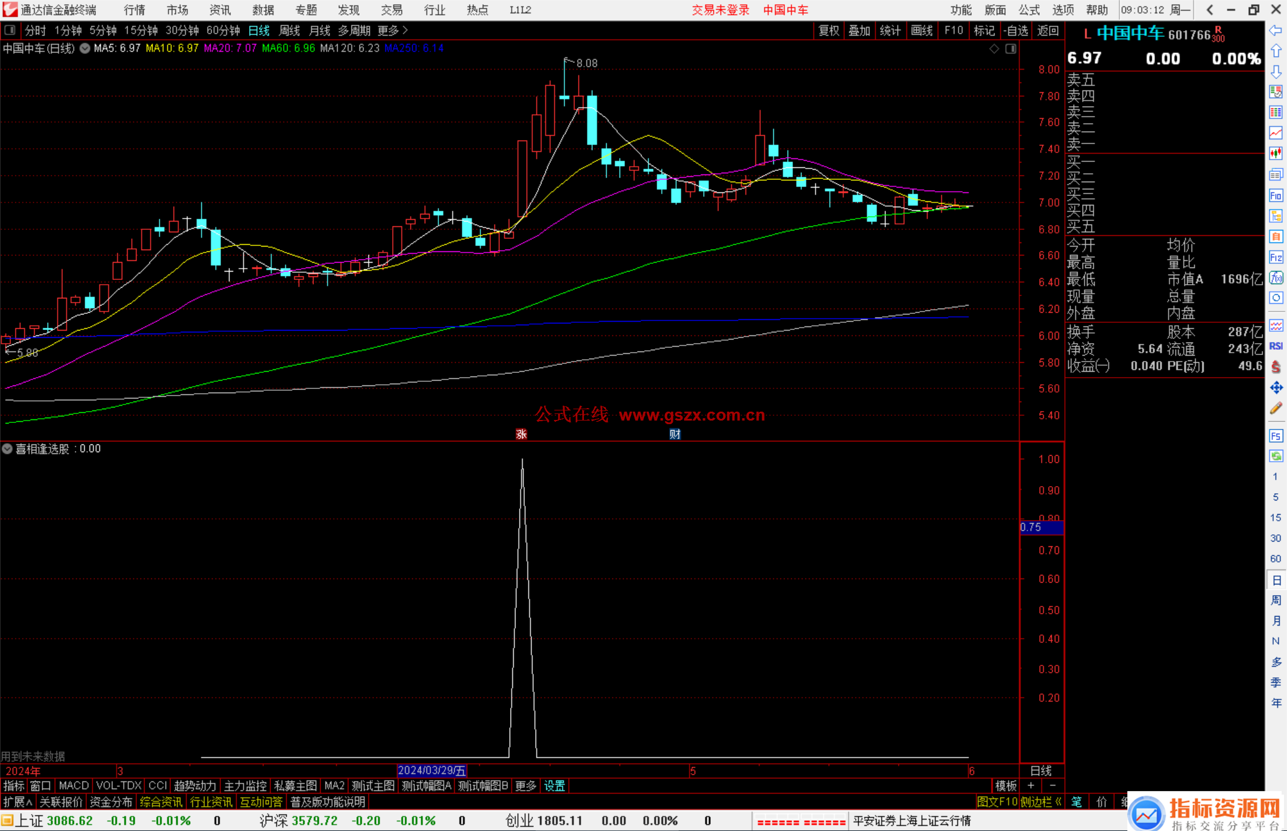Click the panel layout icon left of 分时
Screen dimensions: 1287x831
click(10, 30)
